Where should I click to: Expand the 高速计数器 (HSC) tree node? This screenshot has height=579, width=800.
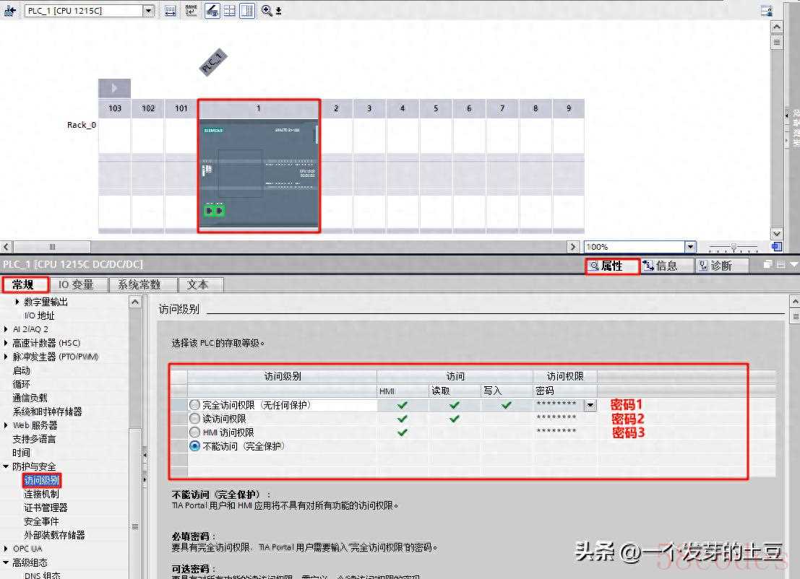pyautogui.click(x=7, y=343)
